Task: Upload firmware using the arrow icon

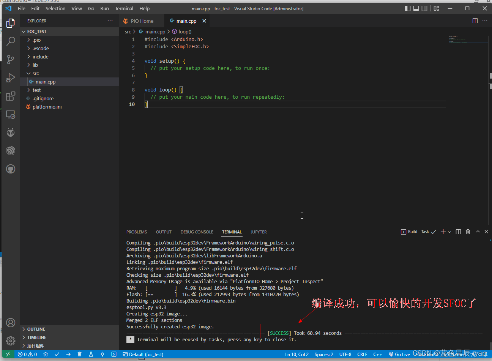Action: click(x=68, y=354)
